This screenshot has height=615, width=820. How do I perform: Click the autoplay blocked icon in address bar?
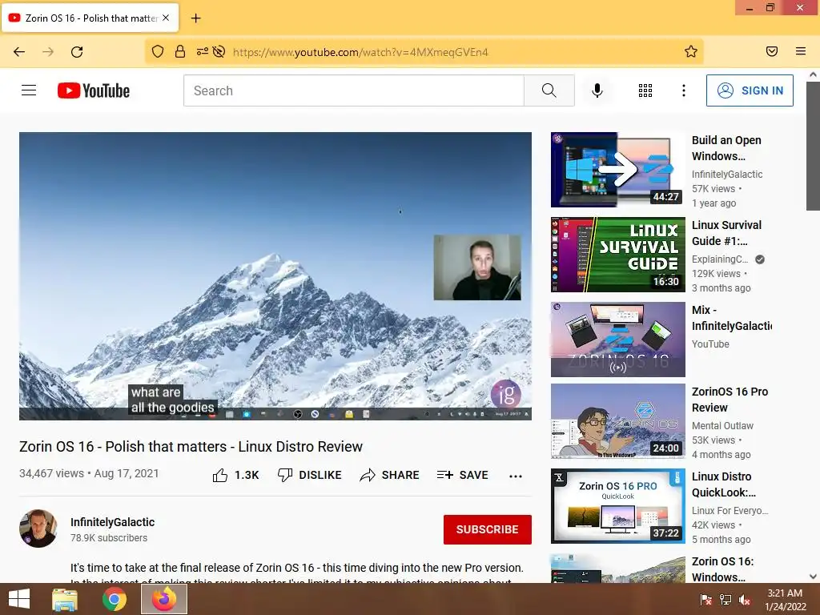tap(219, 51)
